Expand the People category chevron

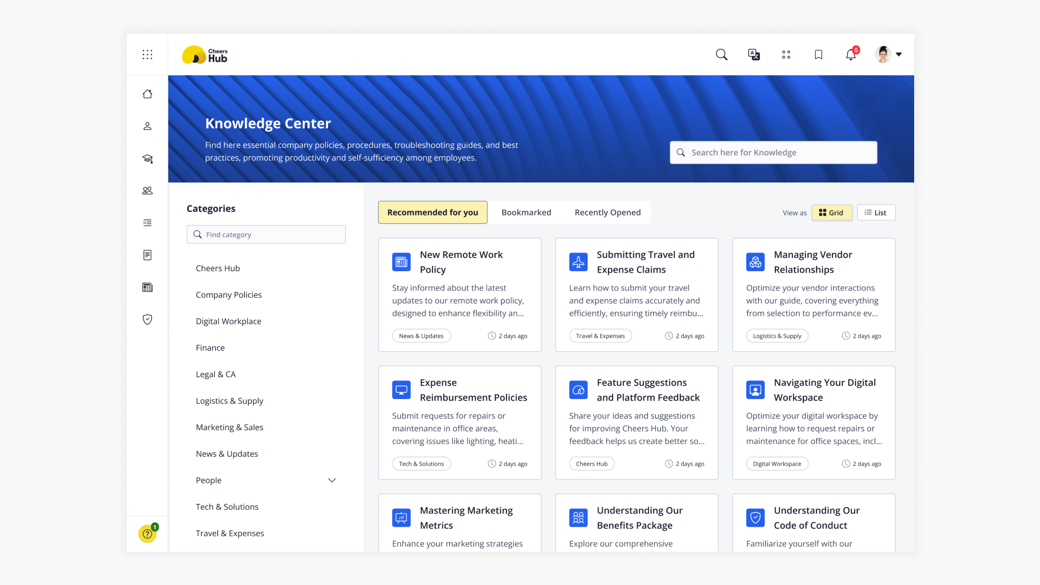click(332, 480)
